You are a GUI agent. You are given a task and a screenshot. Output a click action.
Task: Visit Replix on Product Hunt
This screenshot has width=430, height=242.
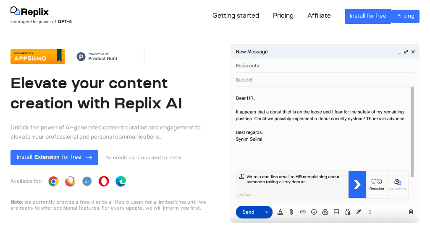click(x=109, y=56)
